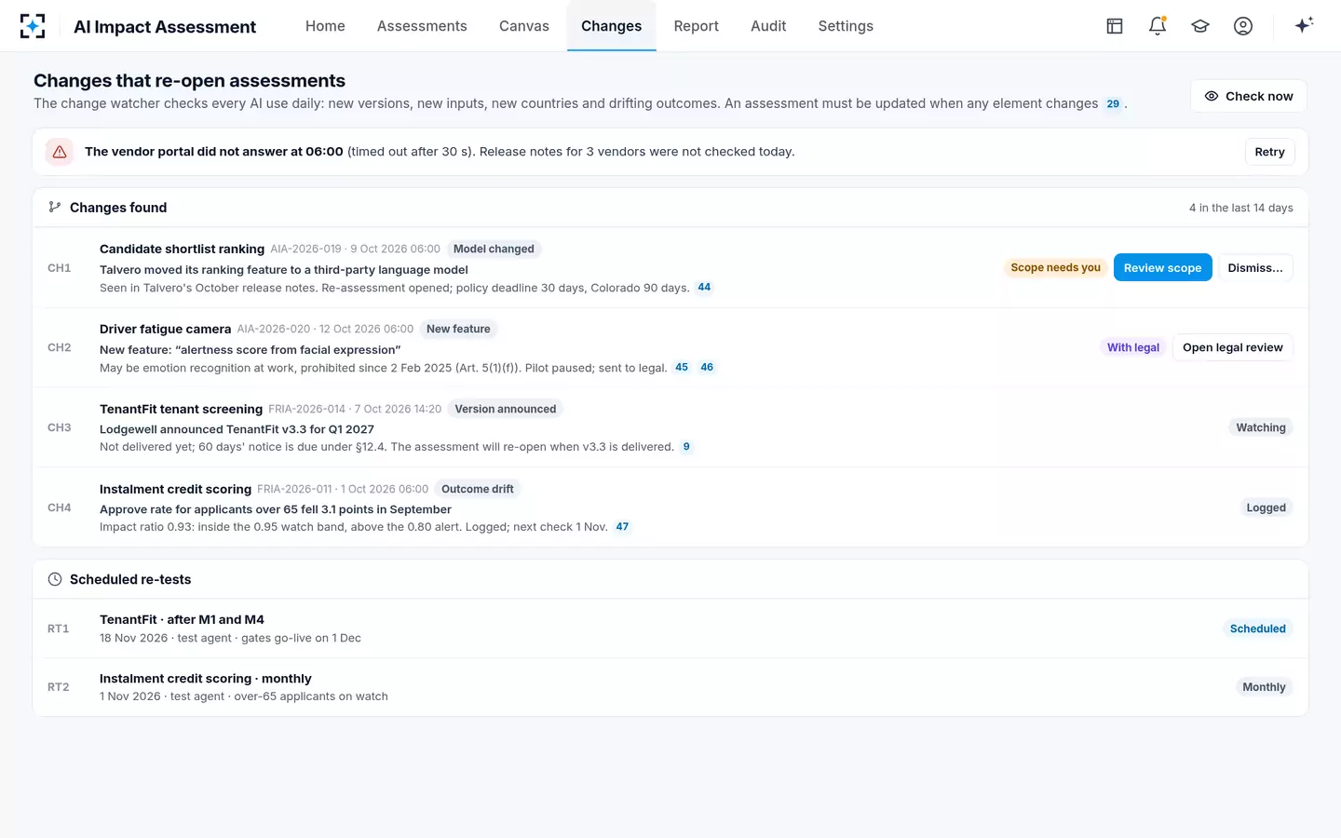Open citation badge 45 on Driver fatigue camera

(x=682, y=368)
